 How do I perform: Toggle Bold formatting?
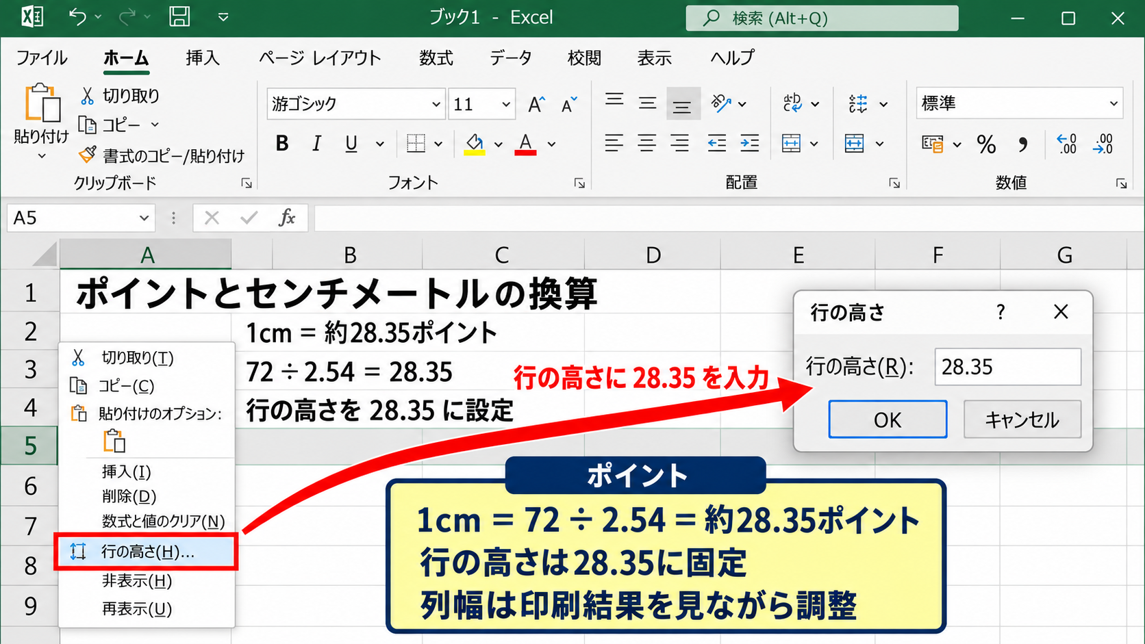[282, 144]
